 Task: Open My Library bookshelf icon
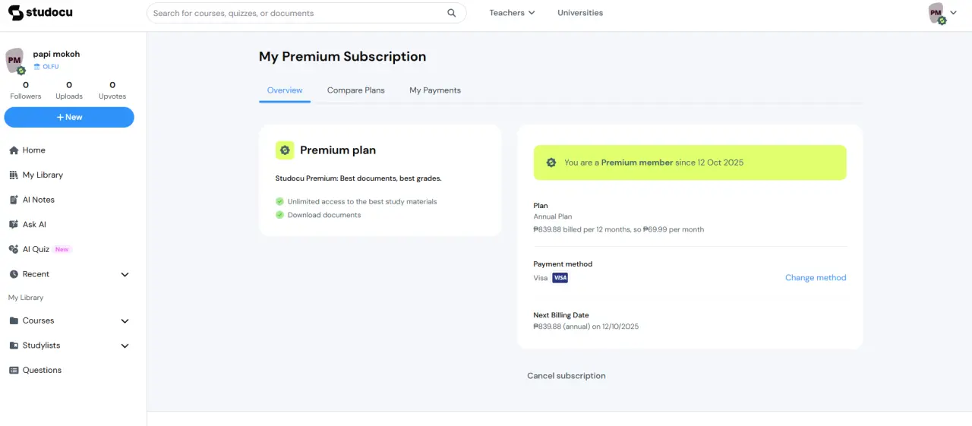click(x=14, y=175)
